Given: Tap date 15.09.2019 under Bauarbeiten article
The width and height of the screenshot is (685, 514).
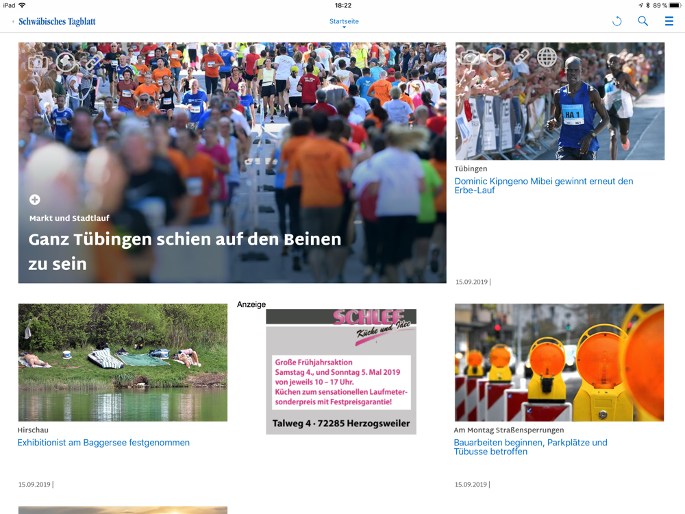Looking at the screenshot, I should tap(471, 485).
